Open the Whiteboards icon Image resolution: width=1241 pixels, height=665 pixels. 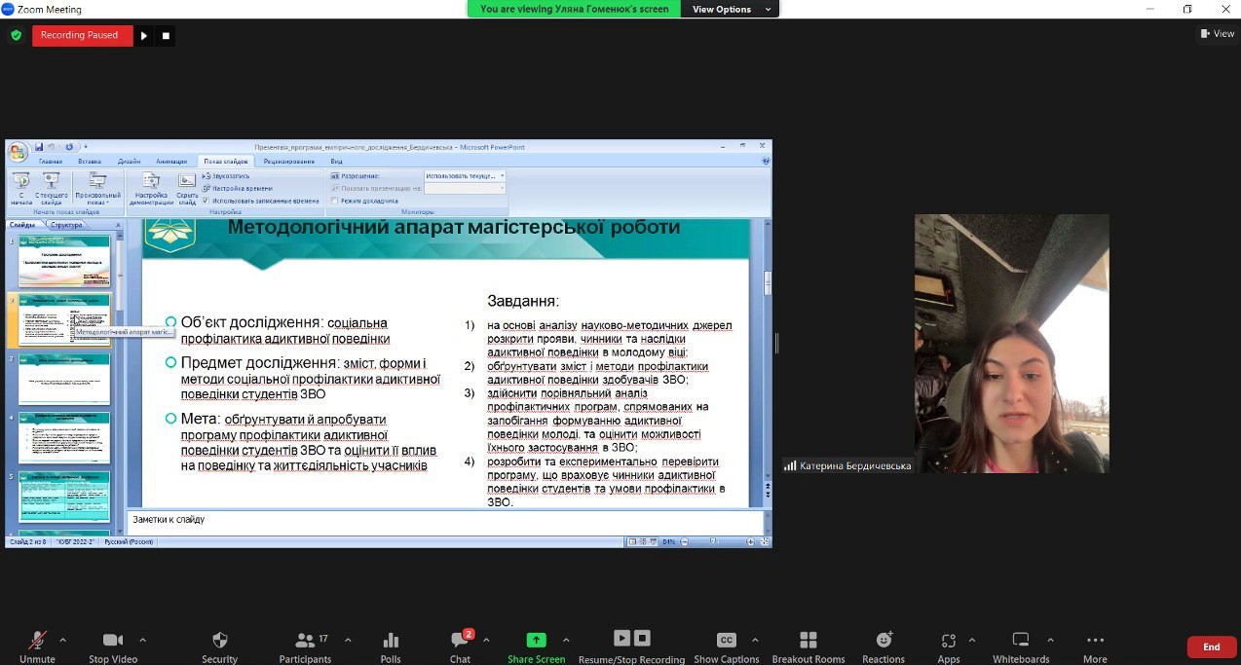(1021, 640)
